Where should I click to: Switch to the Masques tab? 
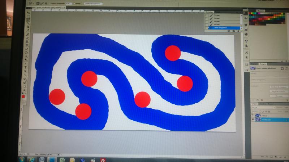tap(263, 64)
